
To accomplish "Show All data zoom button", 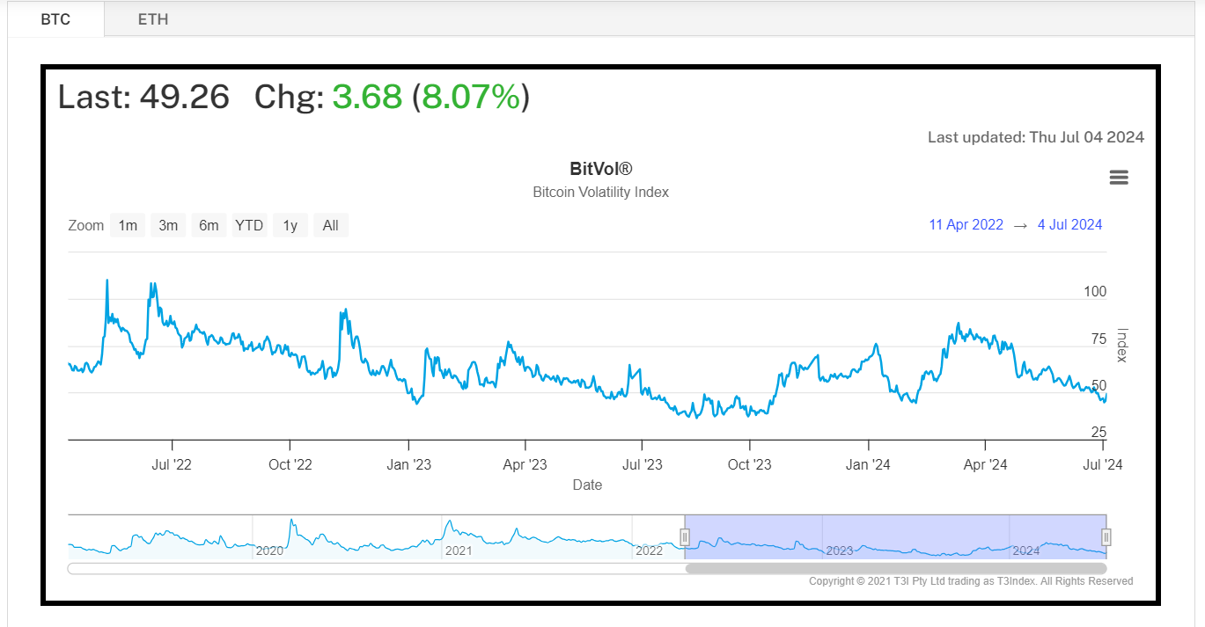I will coord(331,226).
